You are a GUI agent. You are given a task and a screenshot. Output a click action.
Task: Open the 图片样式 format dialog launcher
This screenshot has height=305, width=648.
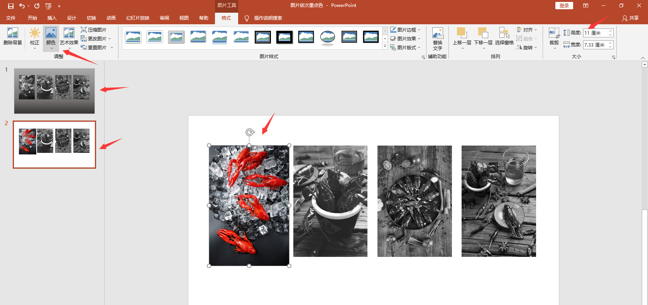(x=423, y=57)
